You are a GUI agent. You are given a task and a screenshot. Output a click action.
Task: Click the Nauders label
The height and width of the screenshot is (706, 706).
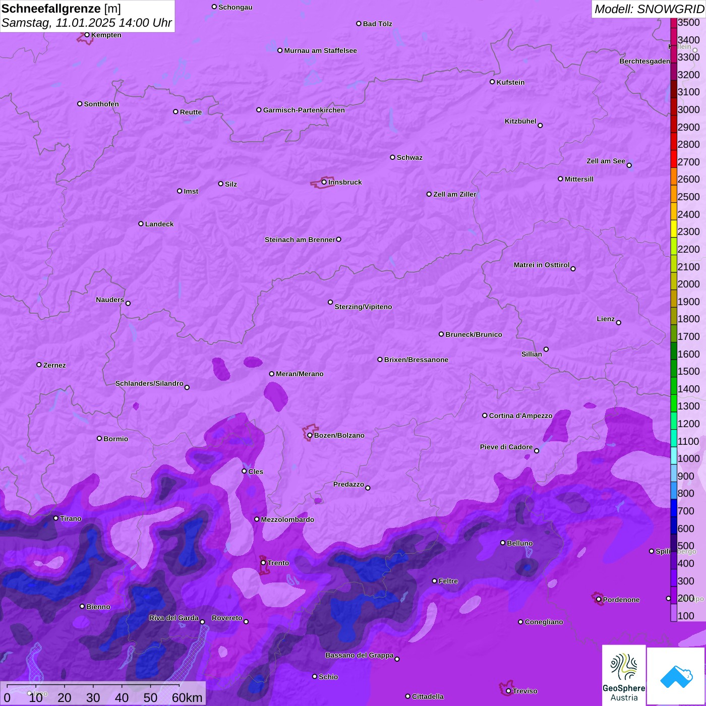[x=110, y=300]
